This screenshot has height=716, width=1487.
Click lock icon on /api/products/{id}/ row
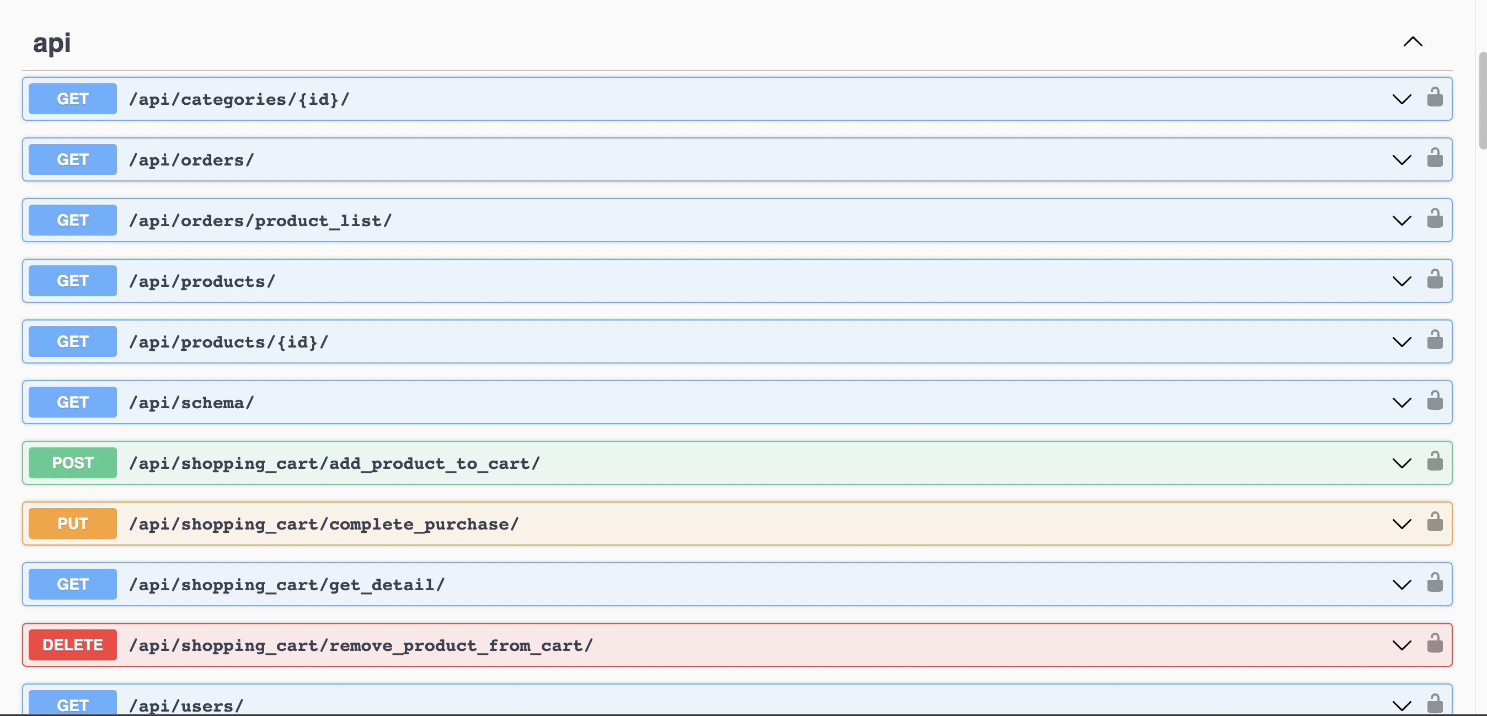coord(1435,340)
